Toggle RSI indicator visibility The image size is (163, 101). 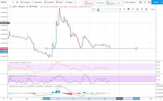[22, 63]
